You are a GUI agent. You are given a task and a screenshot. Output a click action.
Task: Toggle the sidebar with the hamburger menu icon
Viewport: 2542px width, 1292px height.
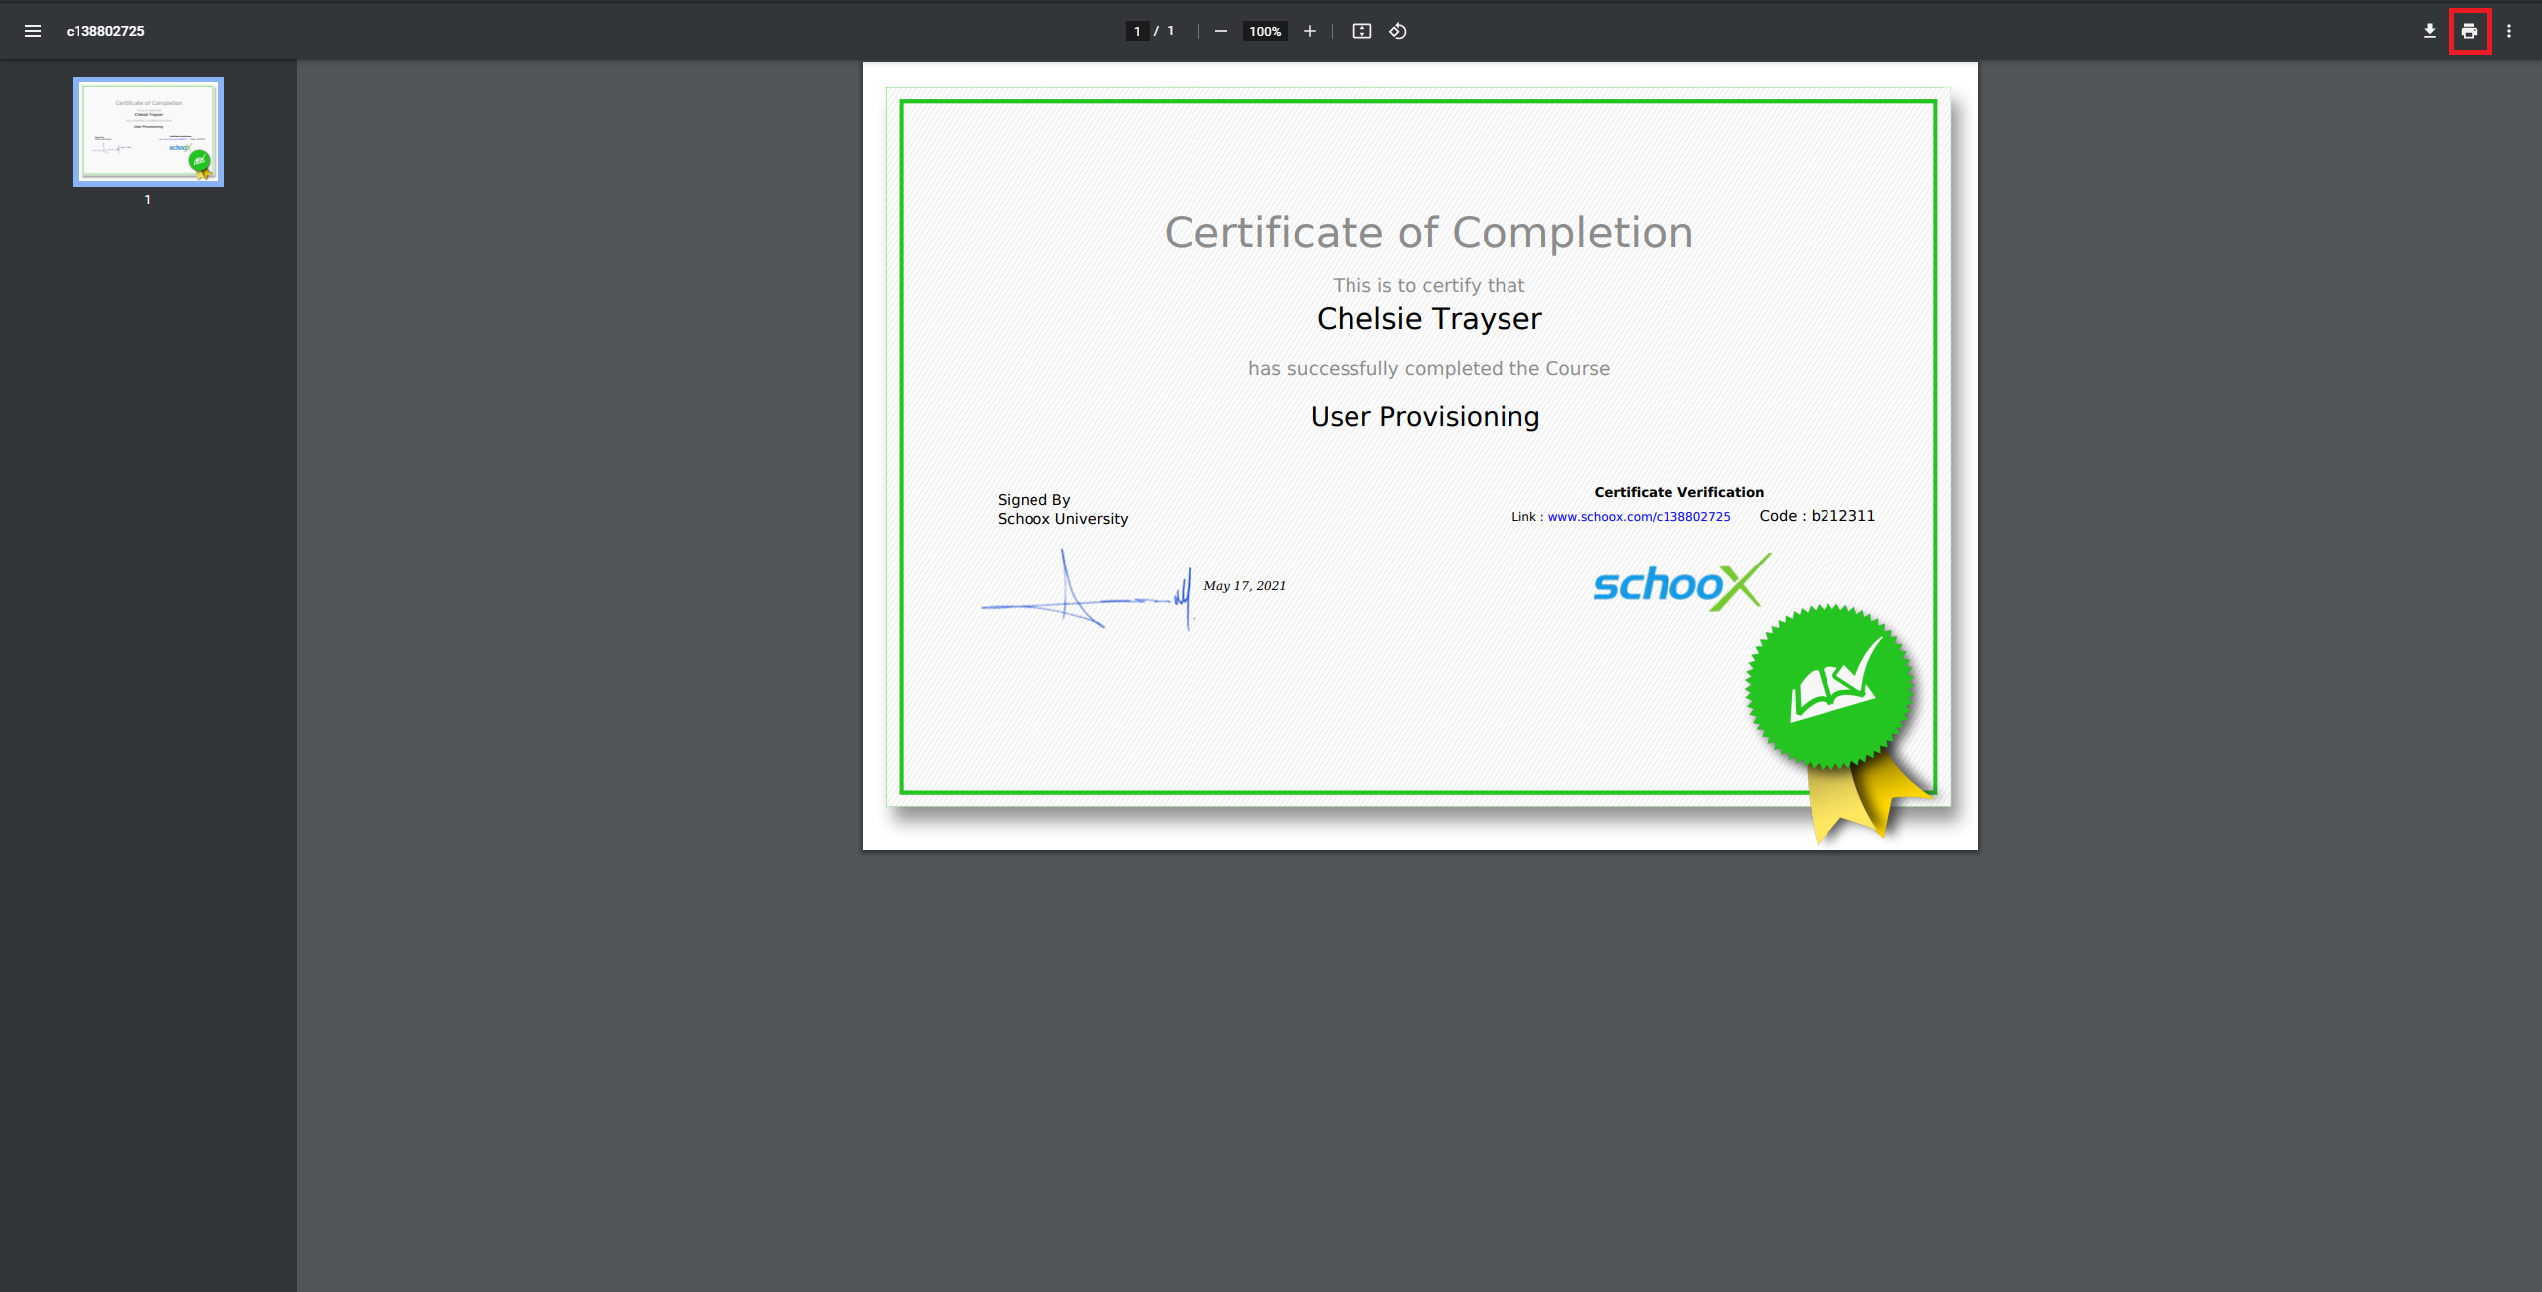(33, 31)
